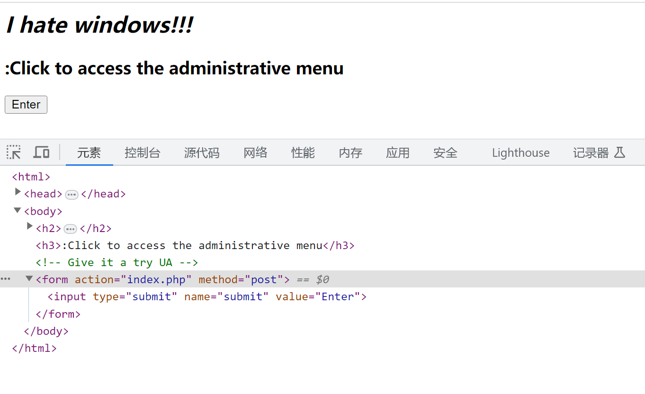The height and width of the screenshot is (394, 645).
Task: Select the closing body tag line
Action: [46, 331]
